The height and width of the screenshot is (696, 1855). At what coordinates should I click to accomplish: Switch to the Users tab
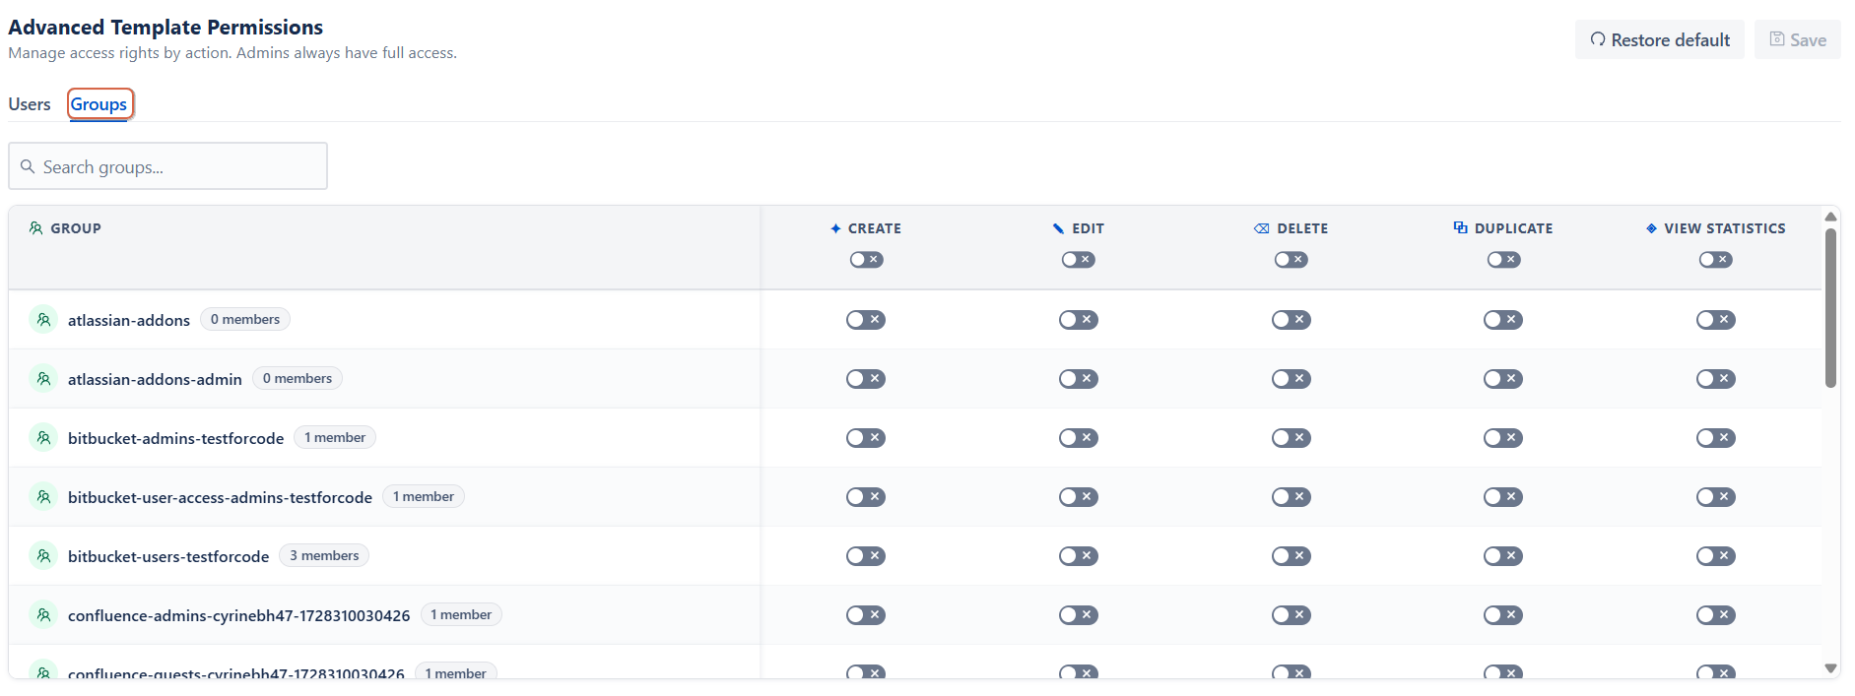pos(30,104)
